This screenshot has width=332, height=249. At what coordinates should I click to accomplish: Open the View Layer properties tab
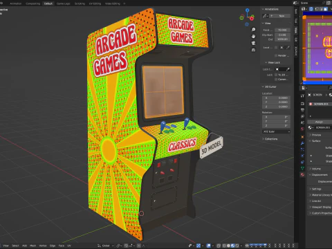tap(302, 116)
